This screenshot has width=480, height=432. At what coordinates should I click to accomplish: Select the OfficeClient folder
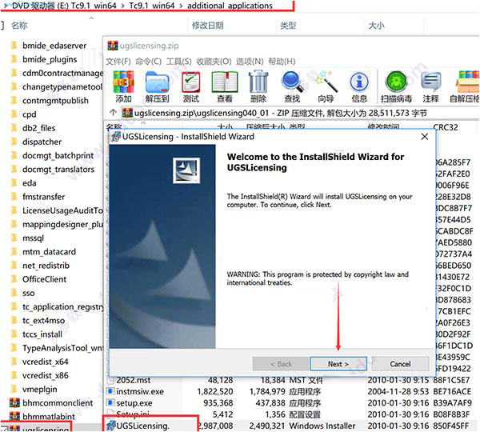pos(44,279)
